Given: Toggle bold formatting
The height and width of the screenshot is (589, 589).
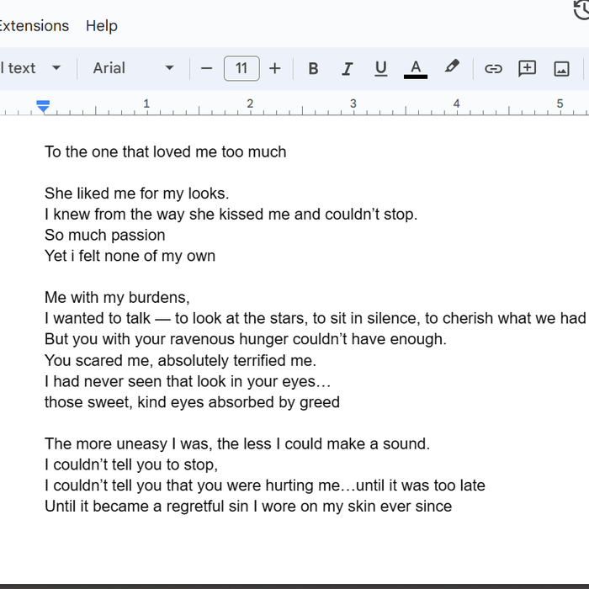Looking at the screenshot, I should click(x=313, y=69).
